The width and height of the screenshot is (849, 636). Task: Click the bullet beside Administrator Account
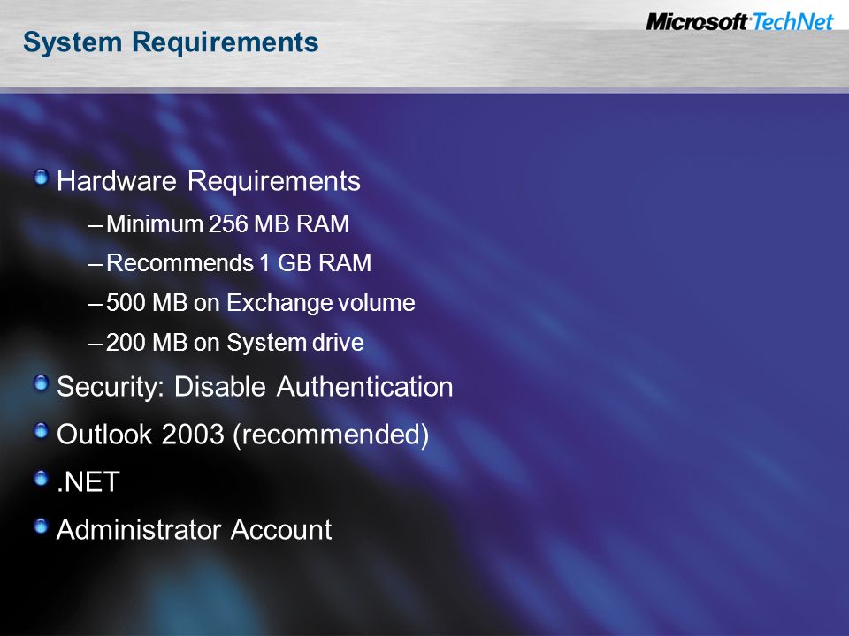(42, 526)
